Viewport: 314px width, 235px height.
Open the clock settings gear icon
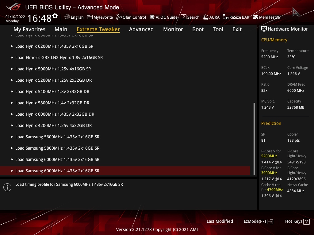55,16
